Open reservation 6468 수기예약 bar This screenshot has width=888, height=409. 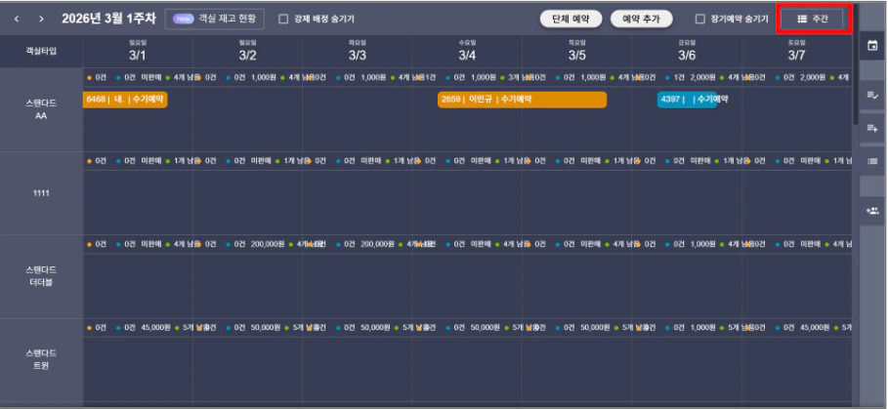tap(125, 100)
